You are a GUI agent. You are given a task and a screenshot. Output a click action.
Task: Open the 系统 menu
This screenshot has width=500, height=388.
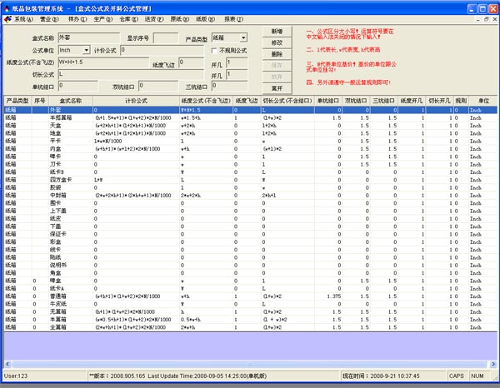(x=23, y=19)
